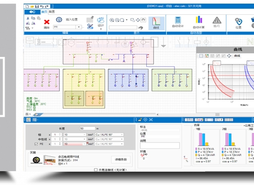Click the auto design calculator icon

point(178,20)
